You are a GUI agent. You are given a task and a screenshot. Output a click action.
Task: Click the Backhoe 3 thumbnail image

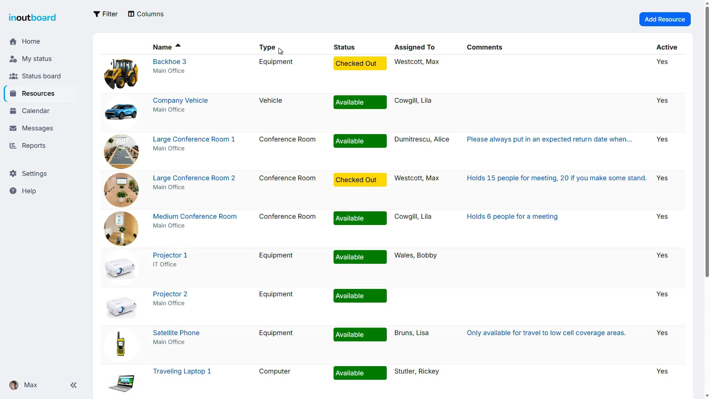tap(121, 74)
